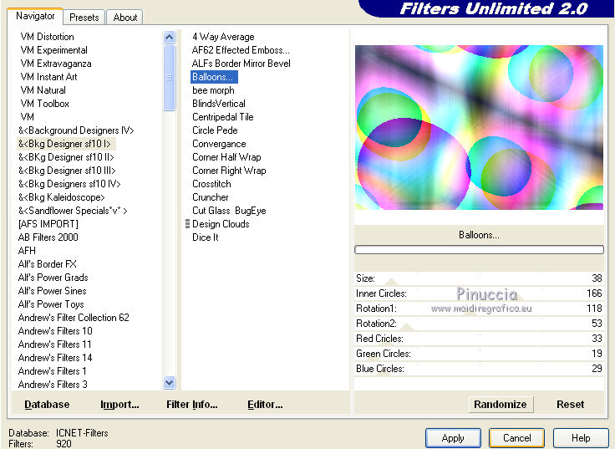The image size is (615, 449).
Task: Select &<Sandflower Specials°v° > category
Action: point(73,211)
